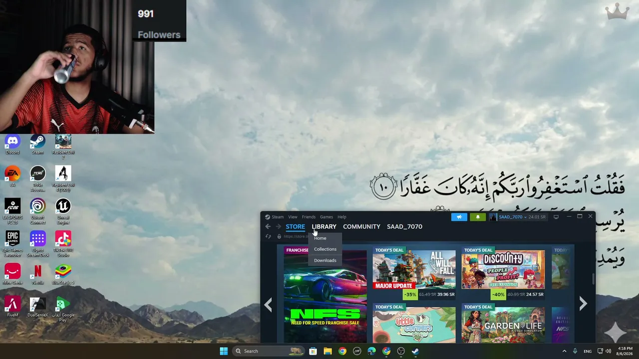Open the Need for Speed Franchise Sale banner

[x=325, y=295]
